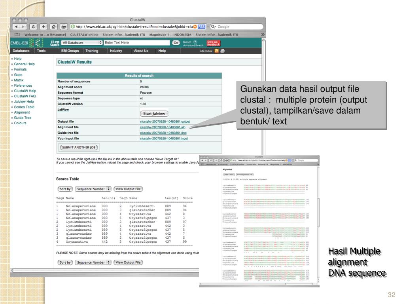Screen dimensions: 405x304
Task: Open the Tools menu
Action: click(x=41, y=51)
